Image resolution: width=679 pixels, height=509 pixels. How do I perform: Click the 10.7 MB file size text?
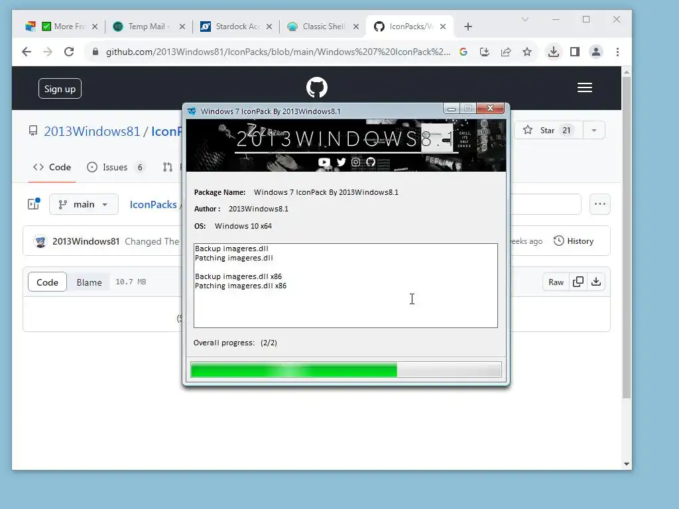click(131, 282)
